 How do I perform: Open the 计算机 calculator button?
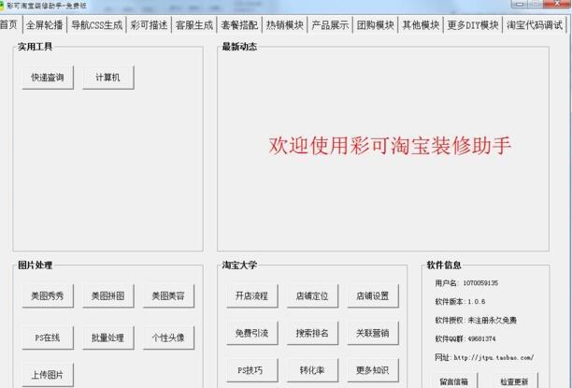coord(108,78)
